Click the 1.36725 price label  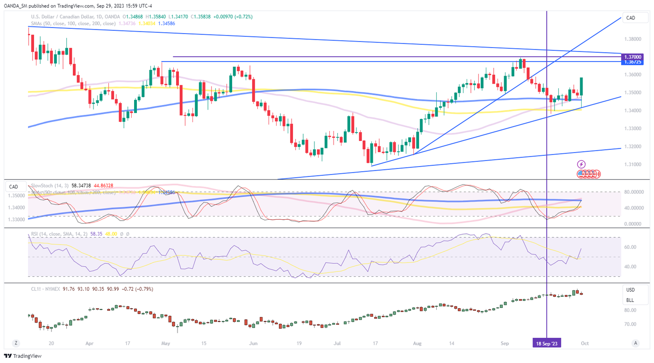coord(632,62)
